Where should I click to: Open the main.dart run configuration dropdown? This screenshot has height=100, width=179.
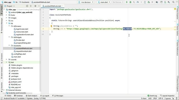pos(104,2)
